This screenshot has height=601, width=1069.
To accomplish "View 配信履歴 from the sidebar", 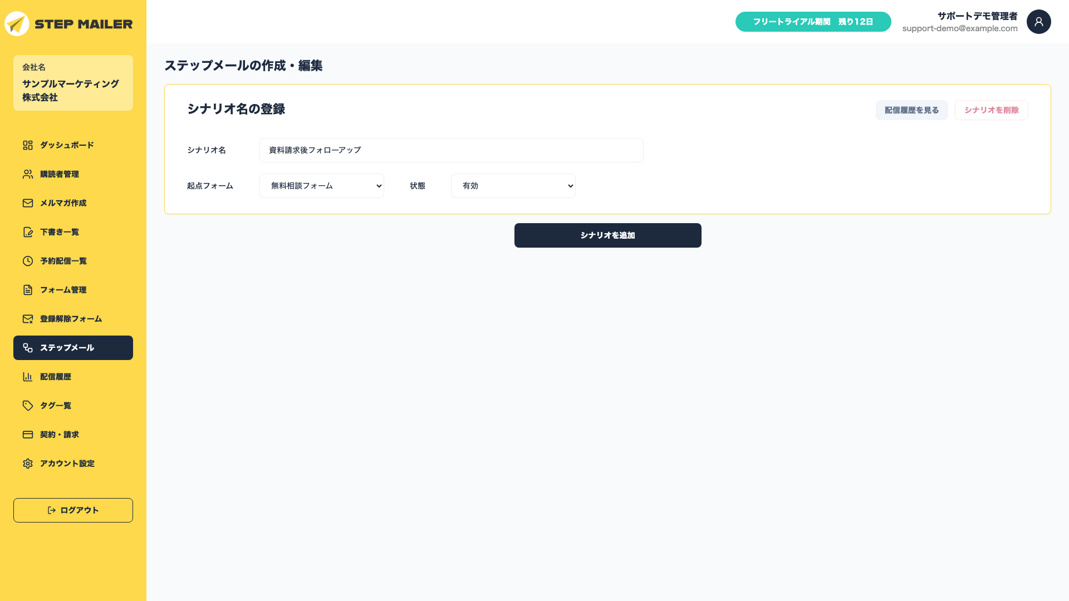I will 73,377.
